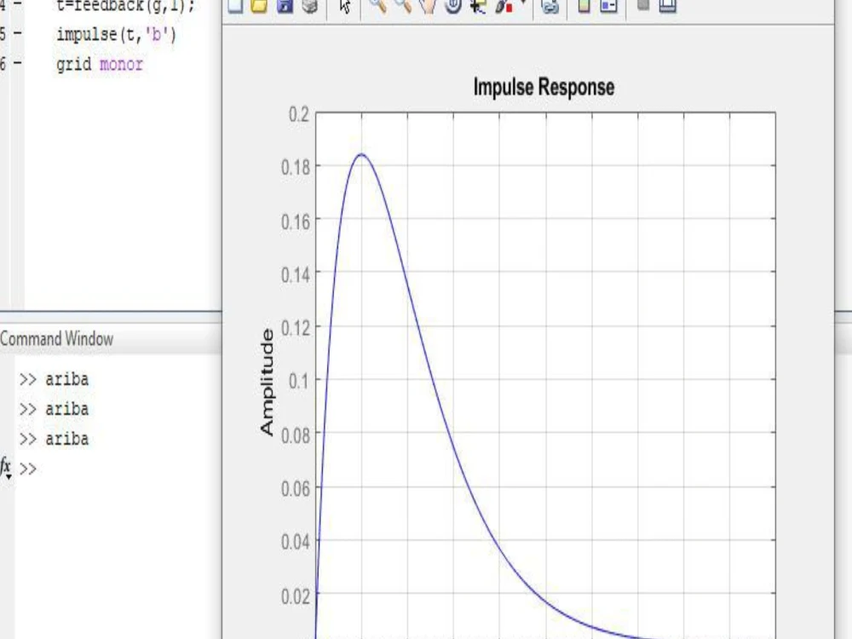Image resolution: width=852 pixels, height=639 pixels.
Task: Select the Data Cursor tool
Action: click(x=478, y=5)
